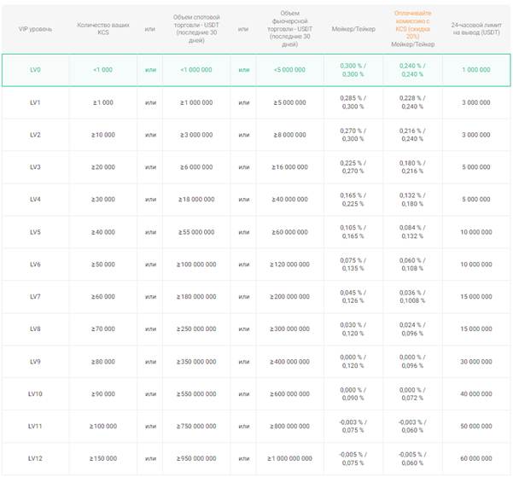Click KCS fee "0,036 % / 0,1008 %" in LV7 row
Image resolution: width=513 pixels, height=477 pixels.
click(x=412, y=297)
